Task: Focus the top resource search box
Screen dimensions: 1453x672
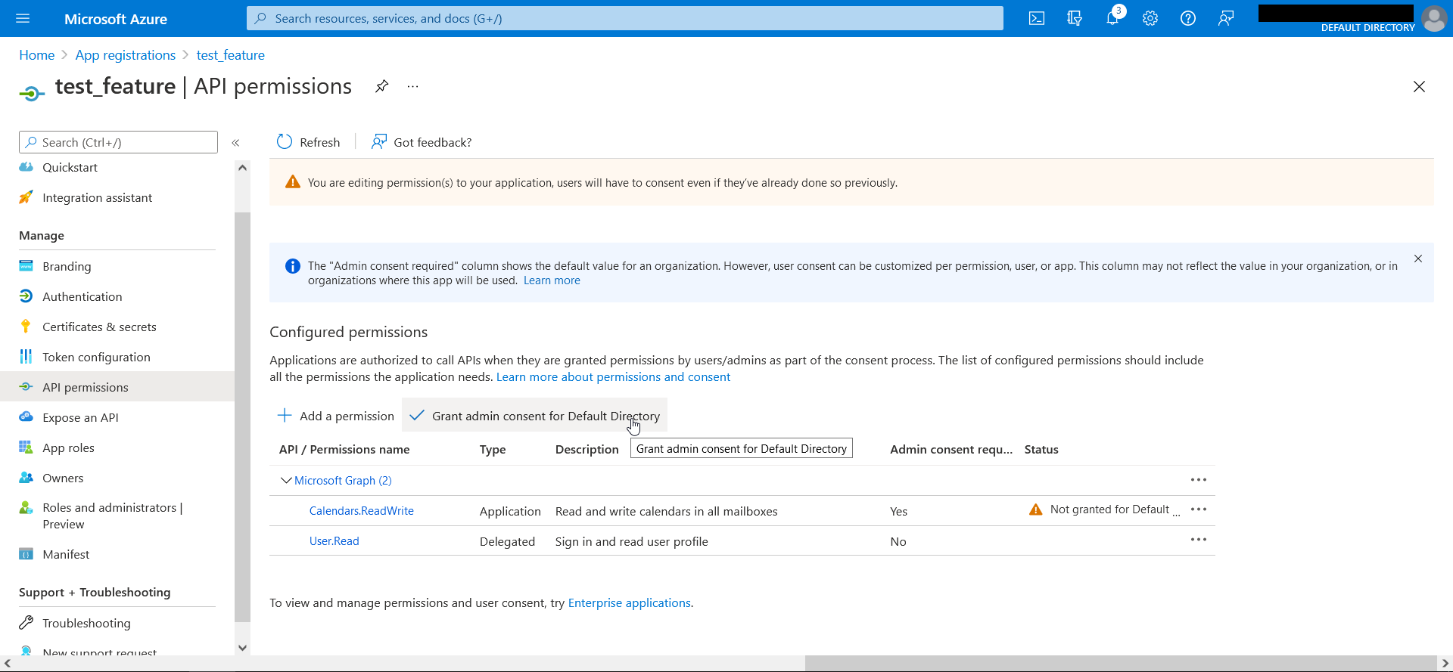Action: [625, 18]
